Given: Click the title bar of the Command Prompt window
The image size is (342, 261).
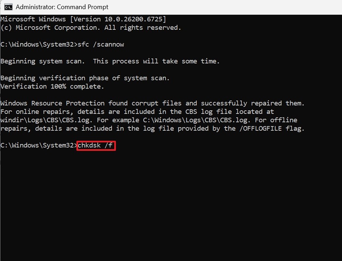Looking at the screenshot, I should coord(201,7).
